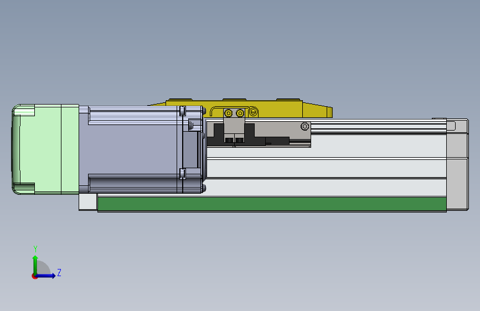
Task: Pick the right brass screw on sensor bracket
Action: coord(240,113)
